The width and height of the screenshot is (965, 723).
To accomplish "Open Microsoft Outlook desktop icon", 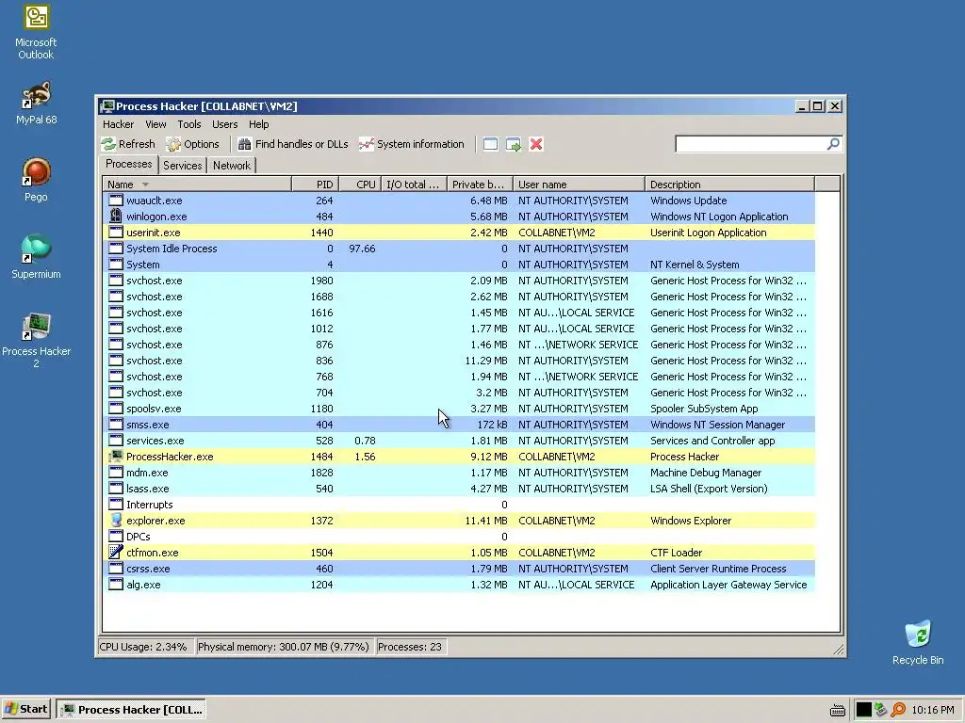I will (36, 31).
